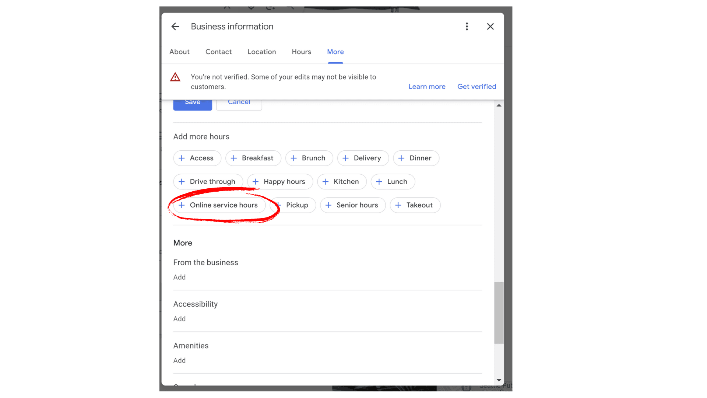Screen dimensions: 707x398
Task: Open the three-dot more options menu
Action: pos(467,27)
